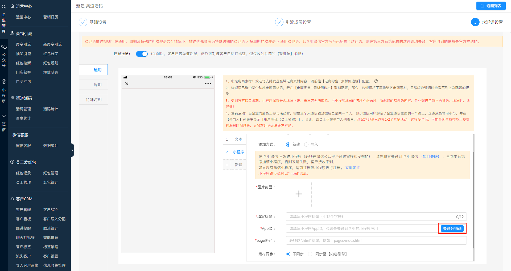Open 门店获客 menu item
Image resolution: width=511 pixels, height=271 pixels.
tap(23, 72)
